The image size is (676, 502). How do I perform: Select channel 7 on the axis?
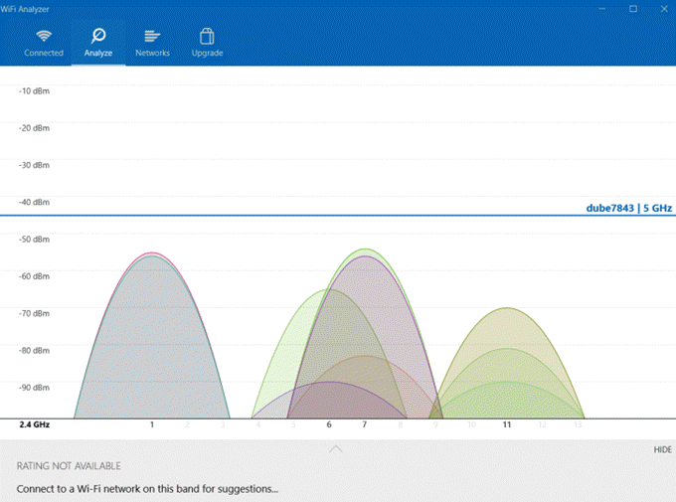[365, 424]
